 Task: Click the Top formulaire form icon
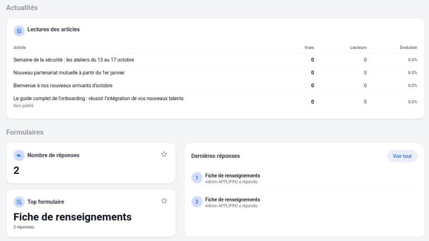pyautogui.click(x=19, y=202)
